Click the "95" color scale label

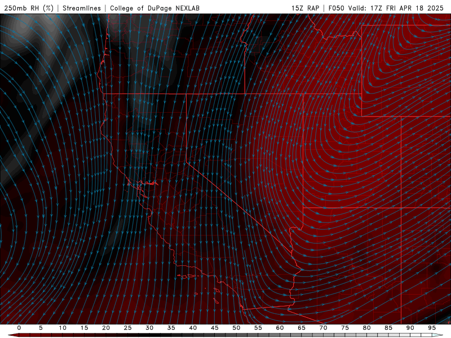432,328
